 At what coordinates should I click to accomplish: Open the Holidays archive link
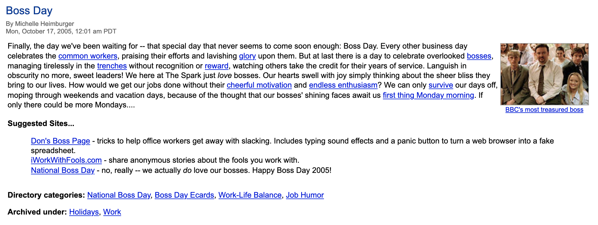coord(84,212)
